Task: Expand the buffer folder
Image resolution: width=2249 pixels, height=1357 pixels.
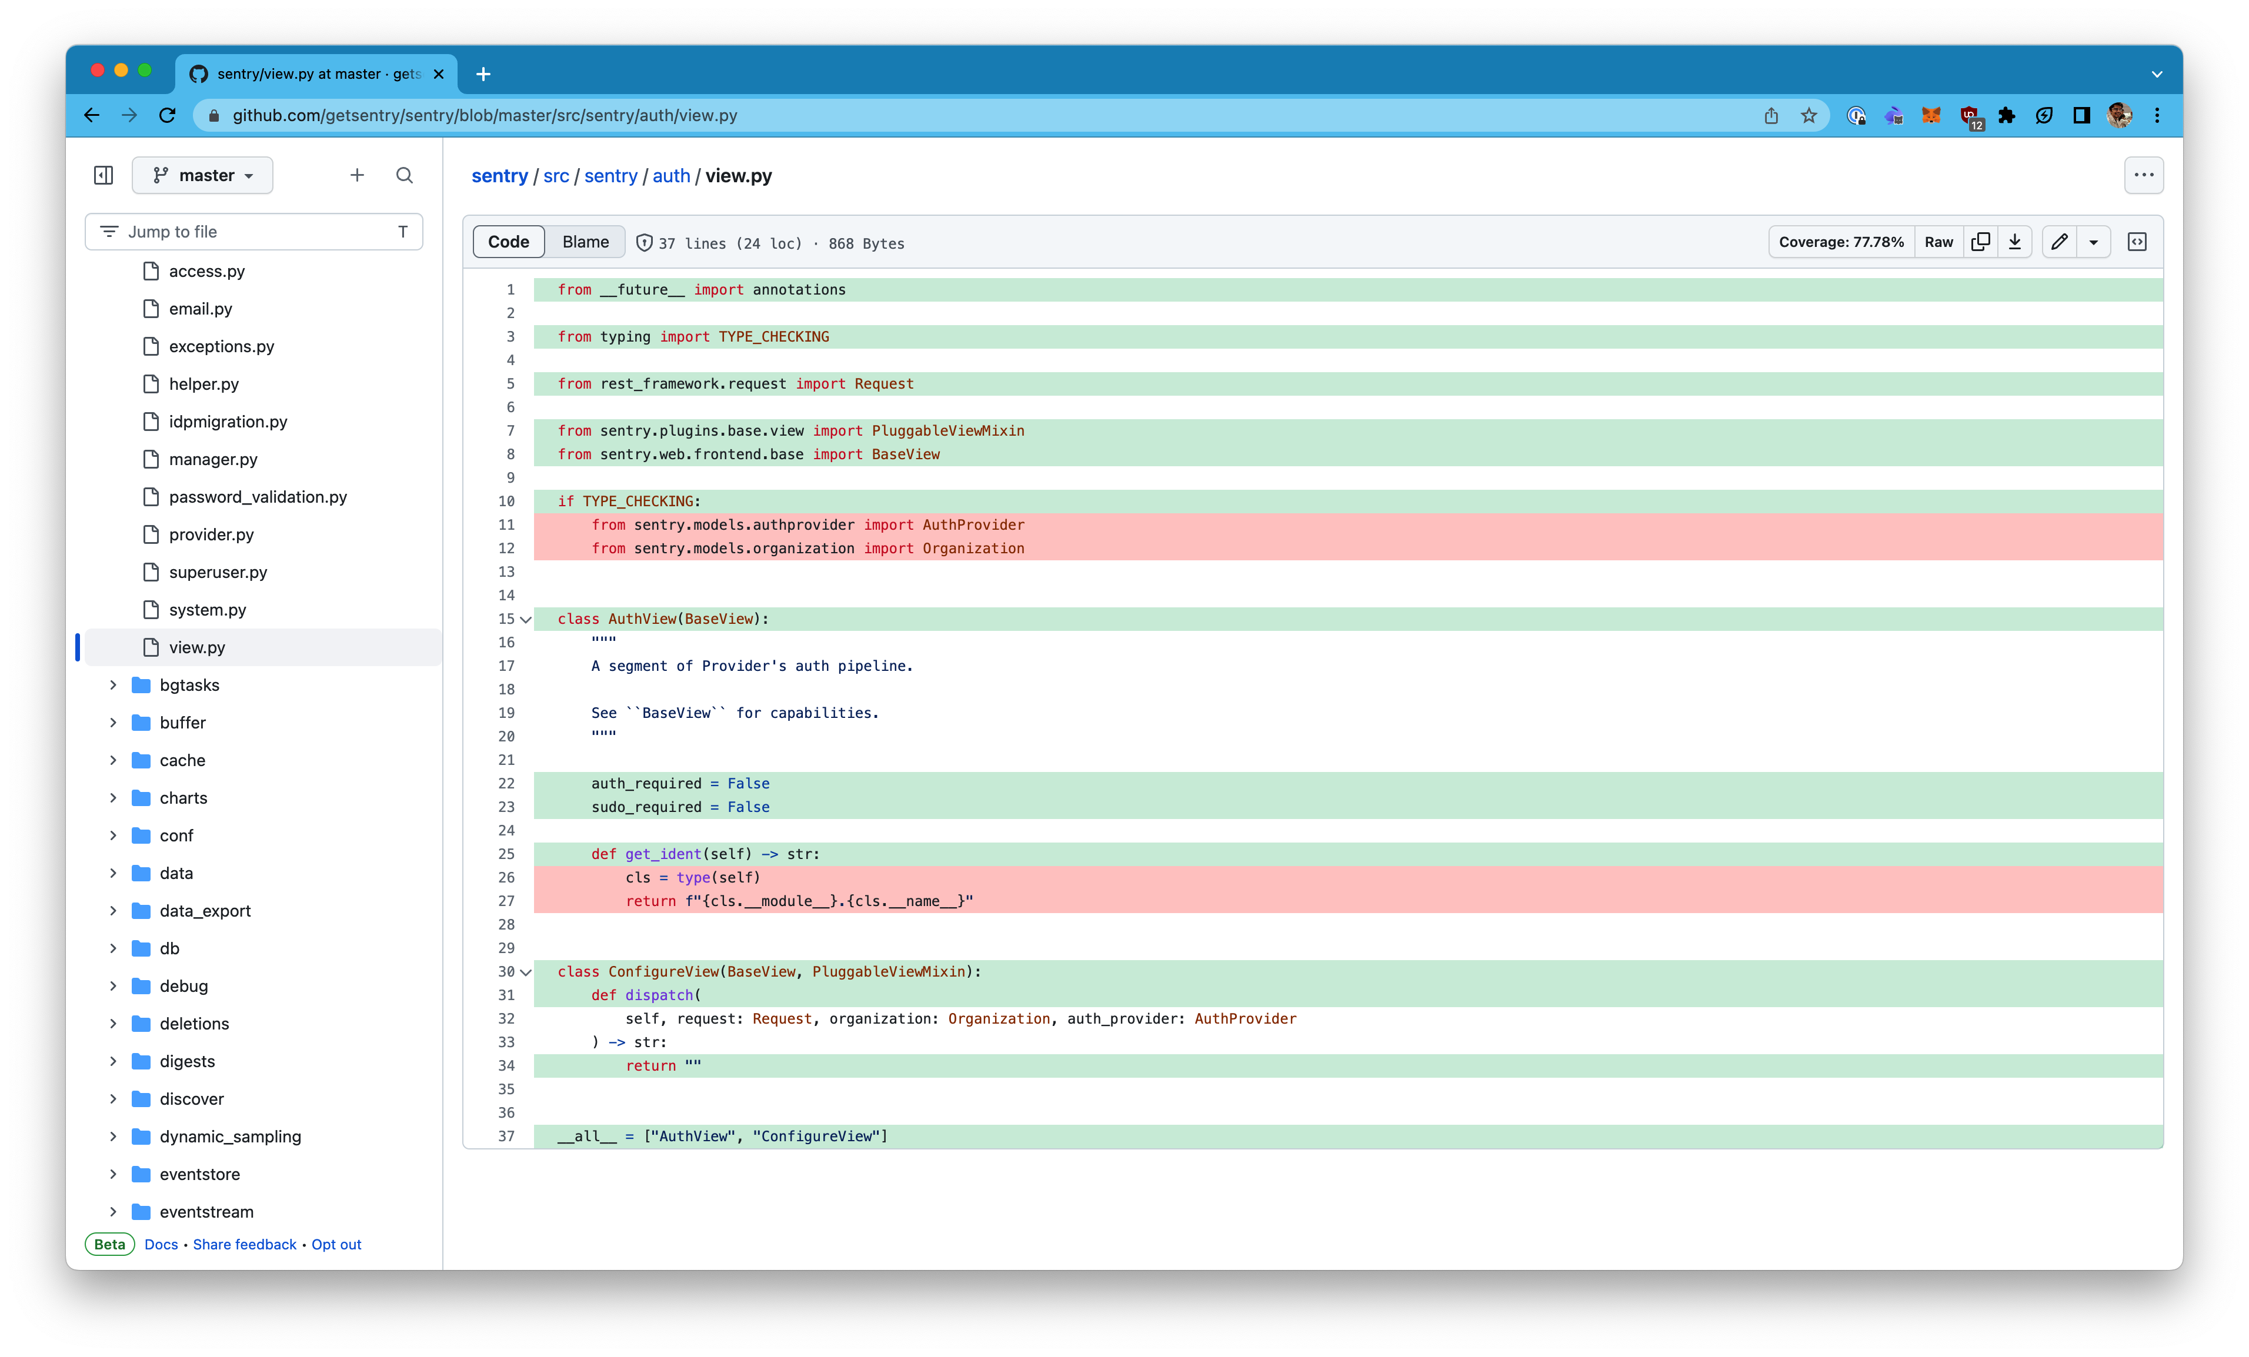Action: (113, 723)
